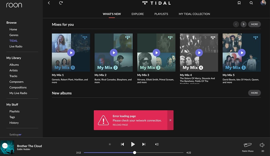
Task: Play My Mix 3 using its play button
Action: (x=156, y=53)
